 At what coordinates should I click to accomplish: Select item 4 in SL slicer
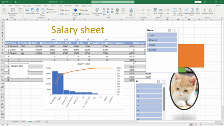pyautogui.click(x=149, y=101)
